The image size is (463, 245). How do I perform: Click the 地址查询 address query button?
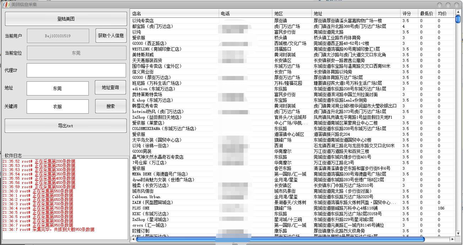coord(110,87)
